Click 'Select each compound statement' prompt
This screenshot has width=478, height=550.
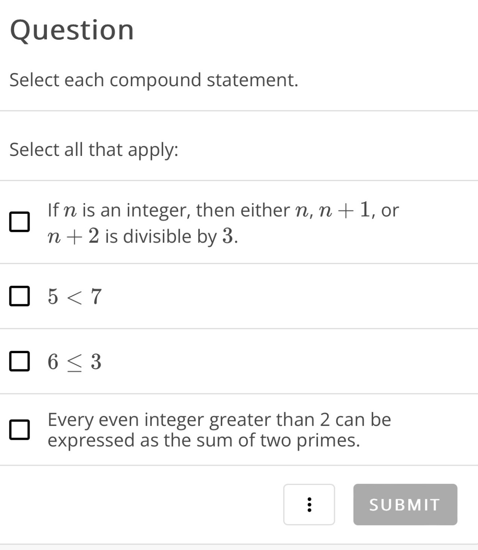pyautogui.click(x=154, y=80)
